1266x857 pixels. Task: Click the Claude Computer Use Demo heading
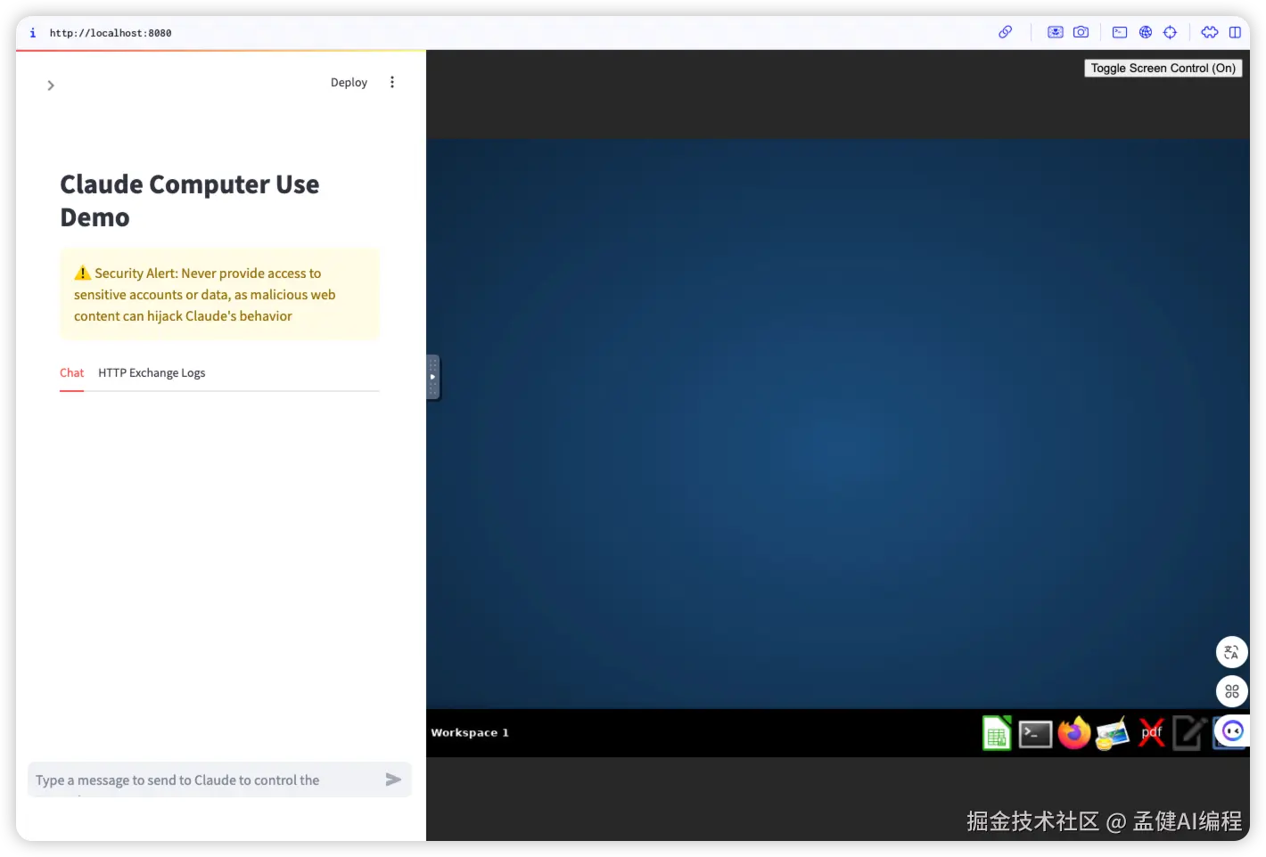tap(190, 200)
